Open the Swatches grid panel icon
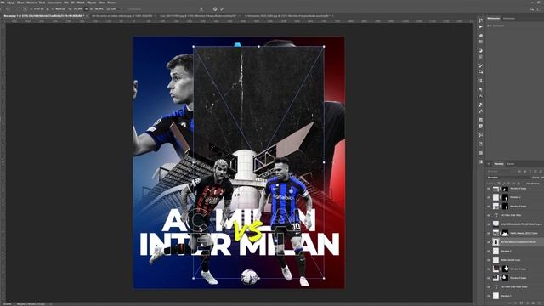 pos(480,42)
